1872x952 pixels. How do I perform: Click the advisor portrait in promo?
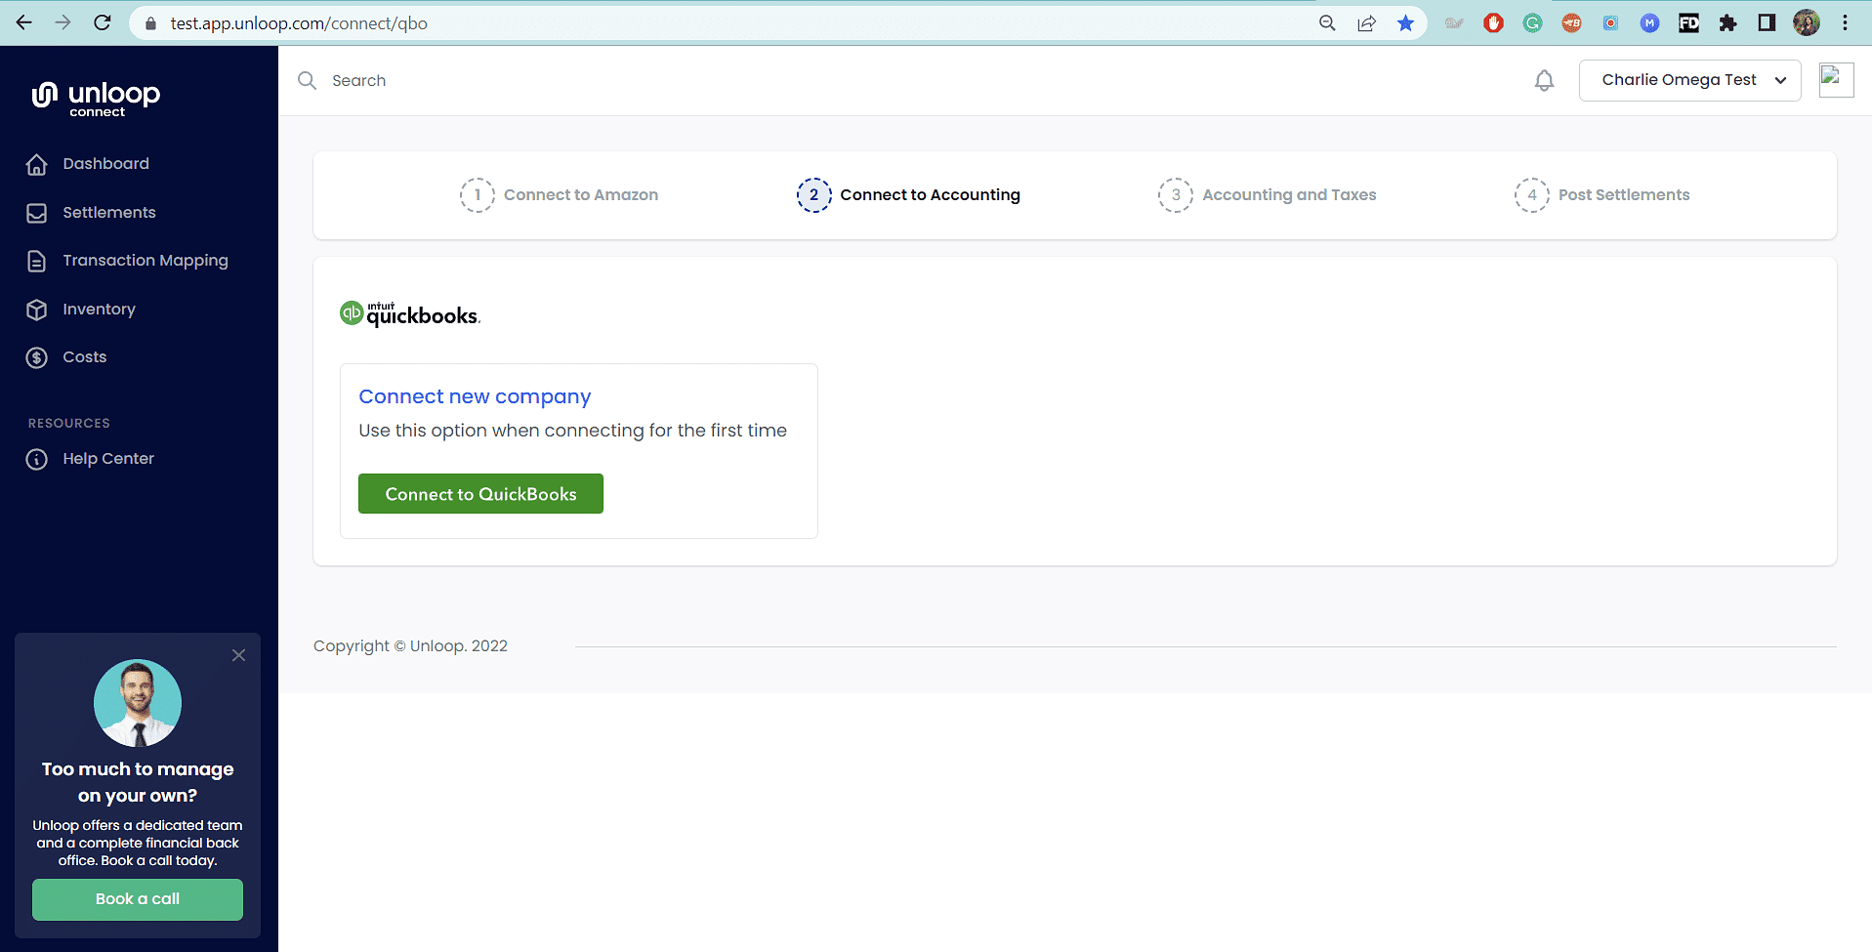(138, 703)
